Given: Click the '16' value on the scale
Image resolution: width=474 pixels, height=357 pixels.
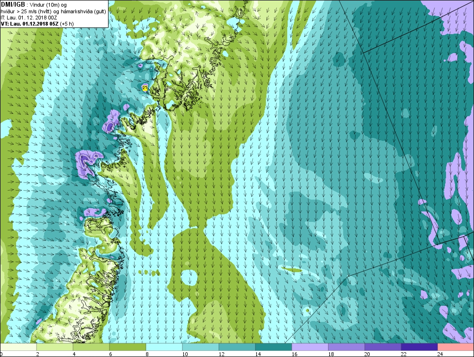Looking at the screenshot, I should coord(294,354).
